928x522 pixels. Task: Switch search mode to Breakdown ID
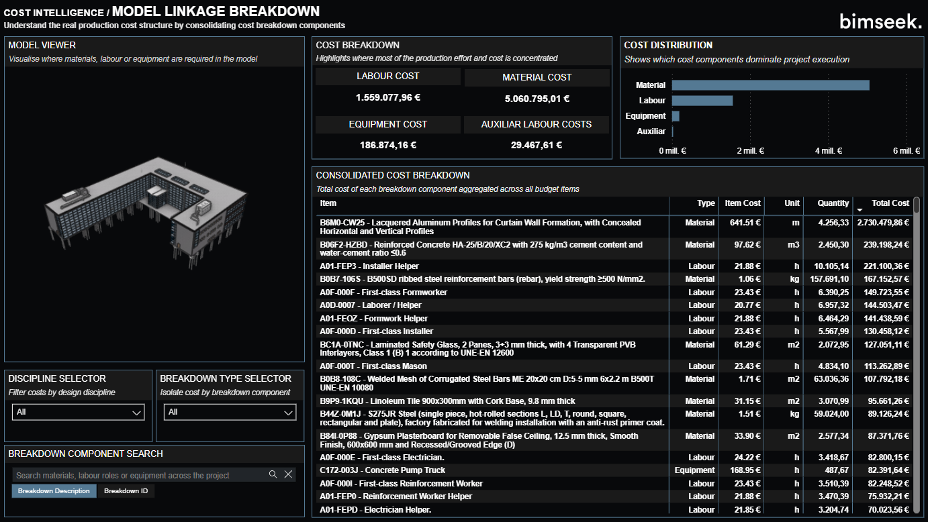coord(126,491)
